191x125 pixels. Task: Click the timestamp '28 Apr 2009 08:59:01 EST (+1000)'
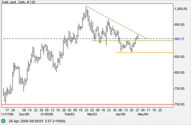coord(37,121)
